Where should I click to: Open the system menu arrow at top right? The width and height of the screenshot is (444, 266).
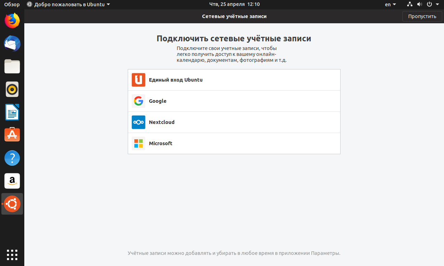click(437, 5)
